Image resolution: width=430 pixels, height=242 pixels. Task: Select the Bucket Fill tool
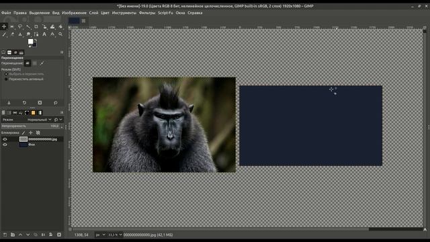click(60, 27)
